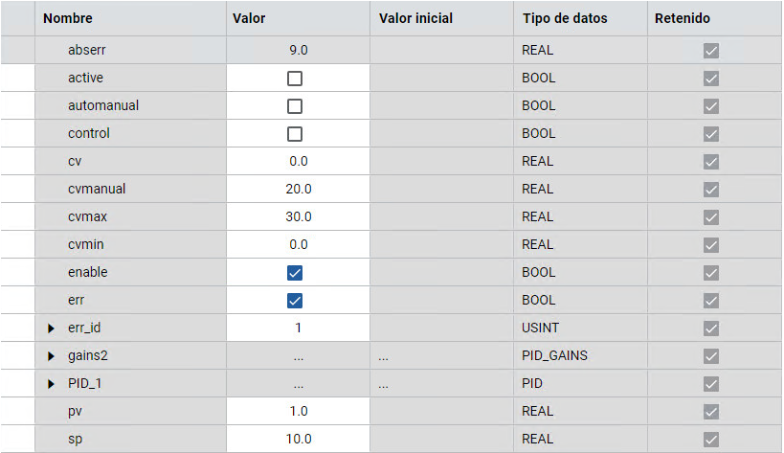
Task: Expand the PID_1 variable row
Action: (52, 384)
